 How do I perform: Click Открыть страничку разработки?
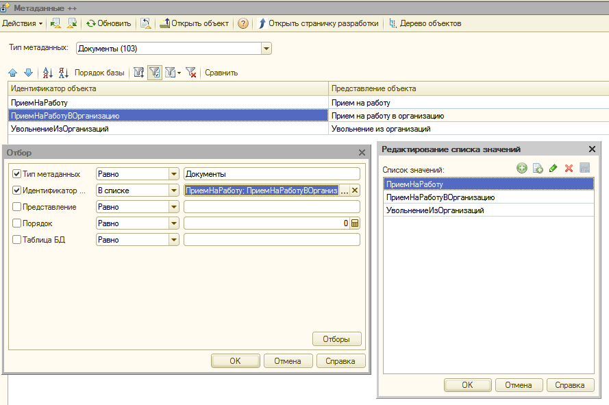coord(318,23)
